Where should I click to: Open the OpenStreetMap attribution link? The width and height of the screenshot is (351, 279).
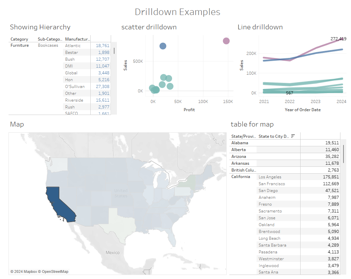pos(55,271)
